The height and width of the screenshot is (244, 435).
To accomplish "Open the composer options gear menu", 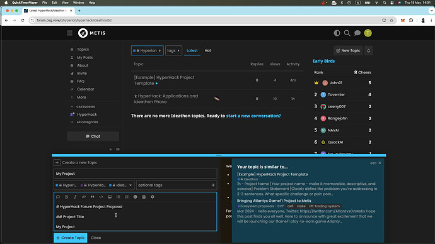I will pos(153,197).
